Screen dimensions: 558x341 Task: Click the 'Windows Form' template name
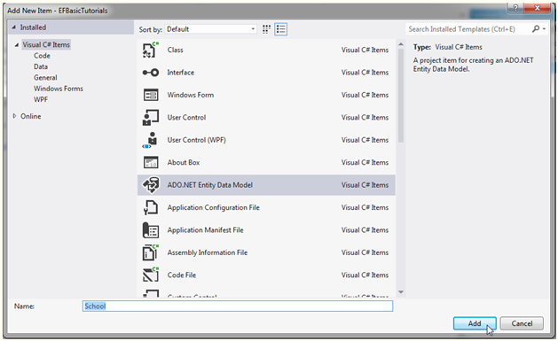[x=191, y=95]
